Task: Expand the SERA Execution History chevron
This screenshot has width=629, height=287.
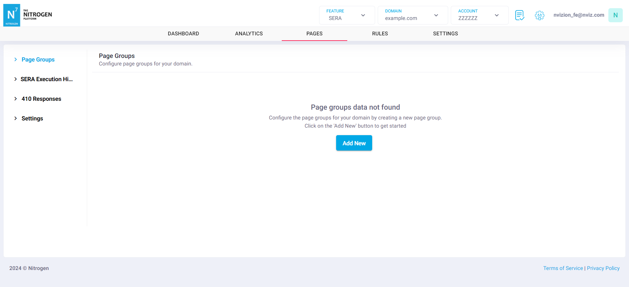Action: (x=15, y=79)
